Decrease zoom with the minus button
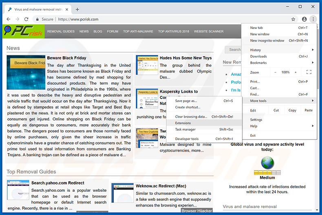 tap(275, 72)
